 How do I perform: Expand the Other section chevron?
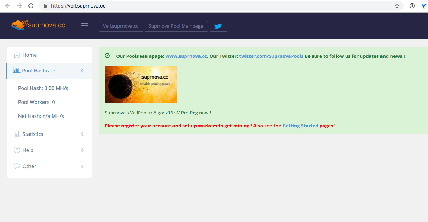(82, 166)
